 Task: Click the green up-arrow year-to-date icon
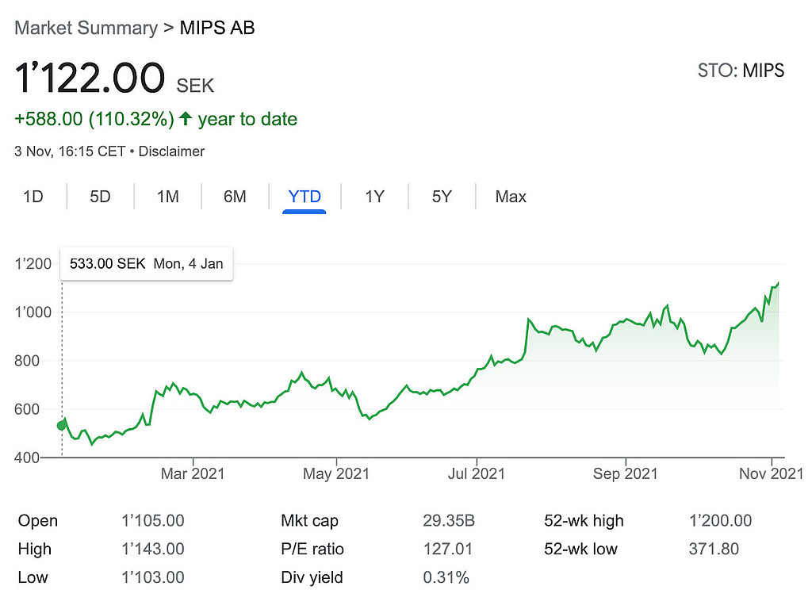point(186,120)
